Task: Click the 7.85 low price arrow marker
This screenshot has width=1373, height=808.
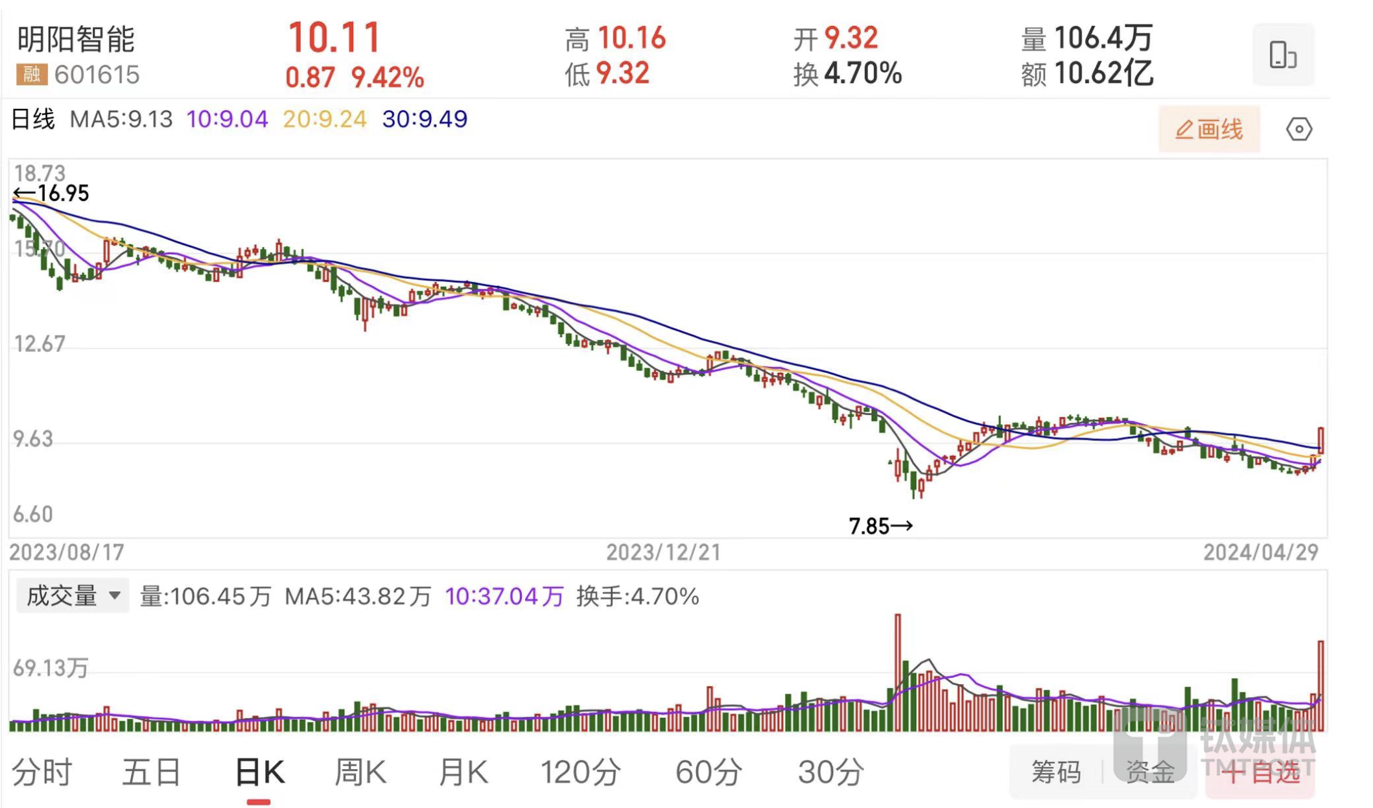Action: (x=880, y=526)
